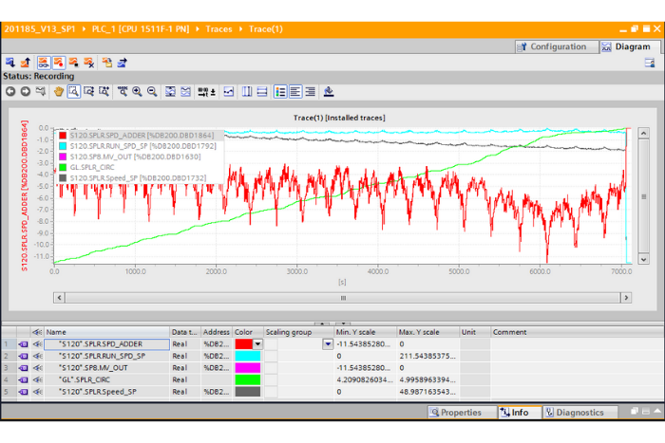
Task: Click the magenta color swatch for SP8.MV_OUT
Action: point(247,368)
